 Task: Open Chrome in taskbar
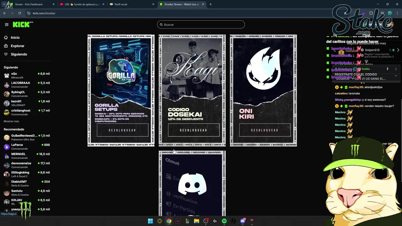(x=169, y=221)
